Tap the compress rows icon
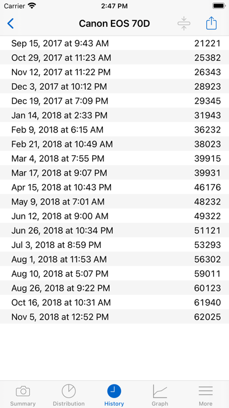229x408 pixels. 184,23
